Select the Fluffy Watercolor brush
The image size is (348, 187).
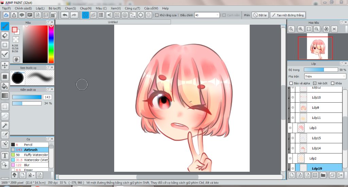click(30, 155)
